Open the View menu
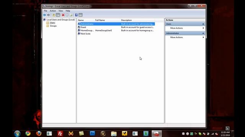This screenshot has width=245, height=137. point(61,11)
